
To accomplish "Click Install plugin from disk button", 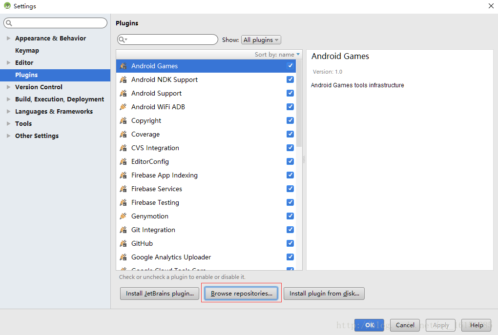I will [324, 294].
